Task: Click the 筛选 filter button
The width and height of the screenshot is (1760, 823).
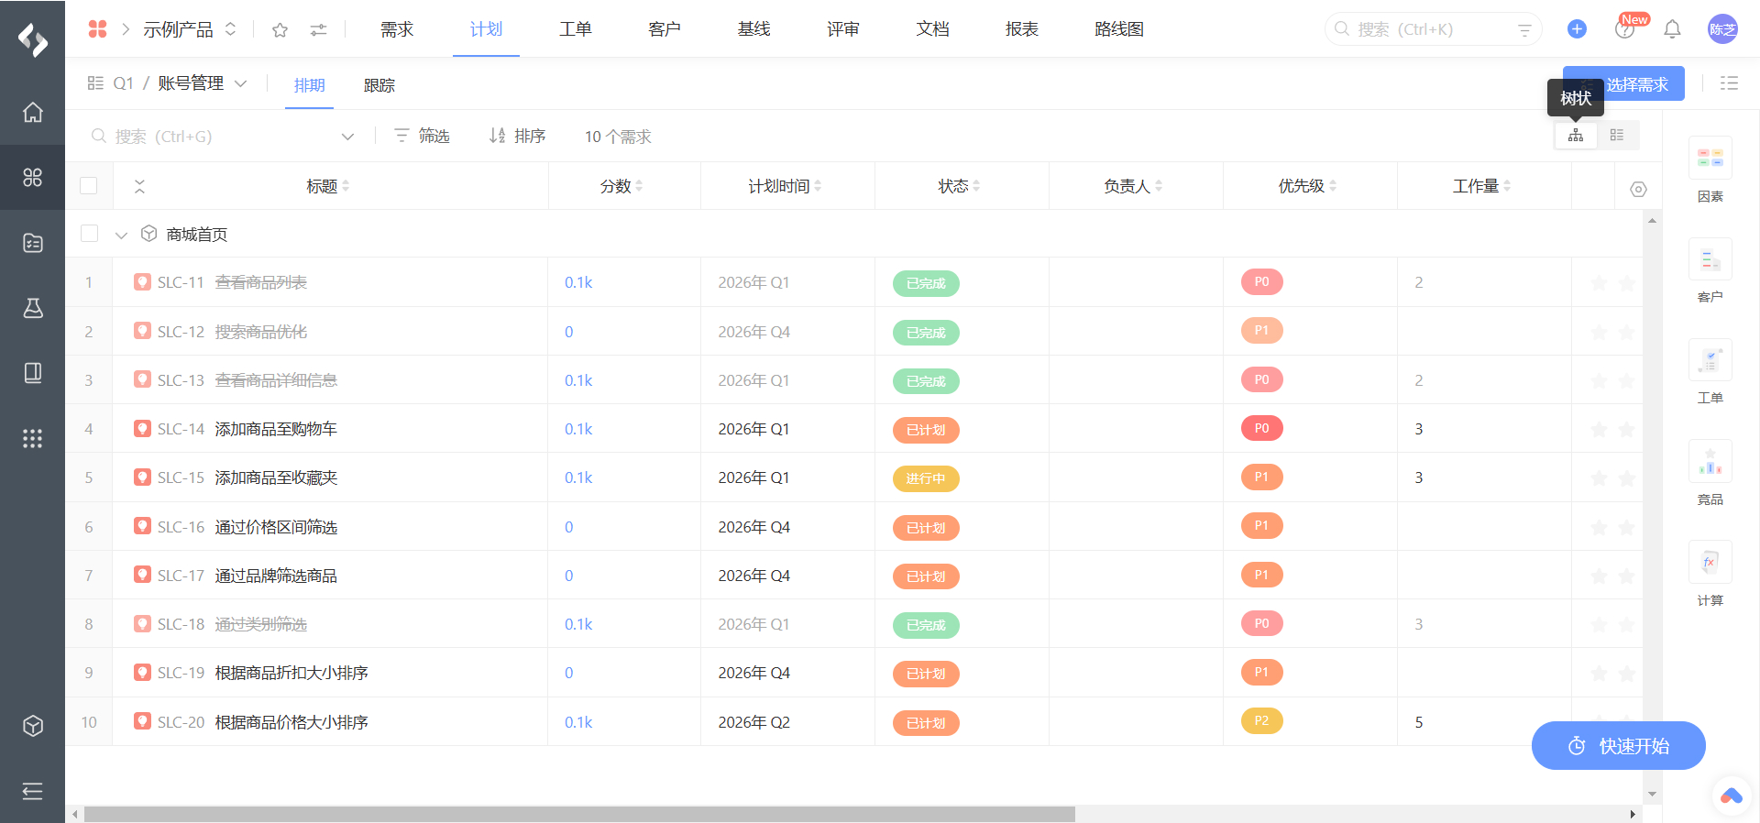Action: [422, 136]
